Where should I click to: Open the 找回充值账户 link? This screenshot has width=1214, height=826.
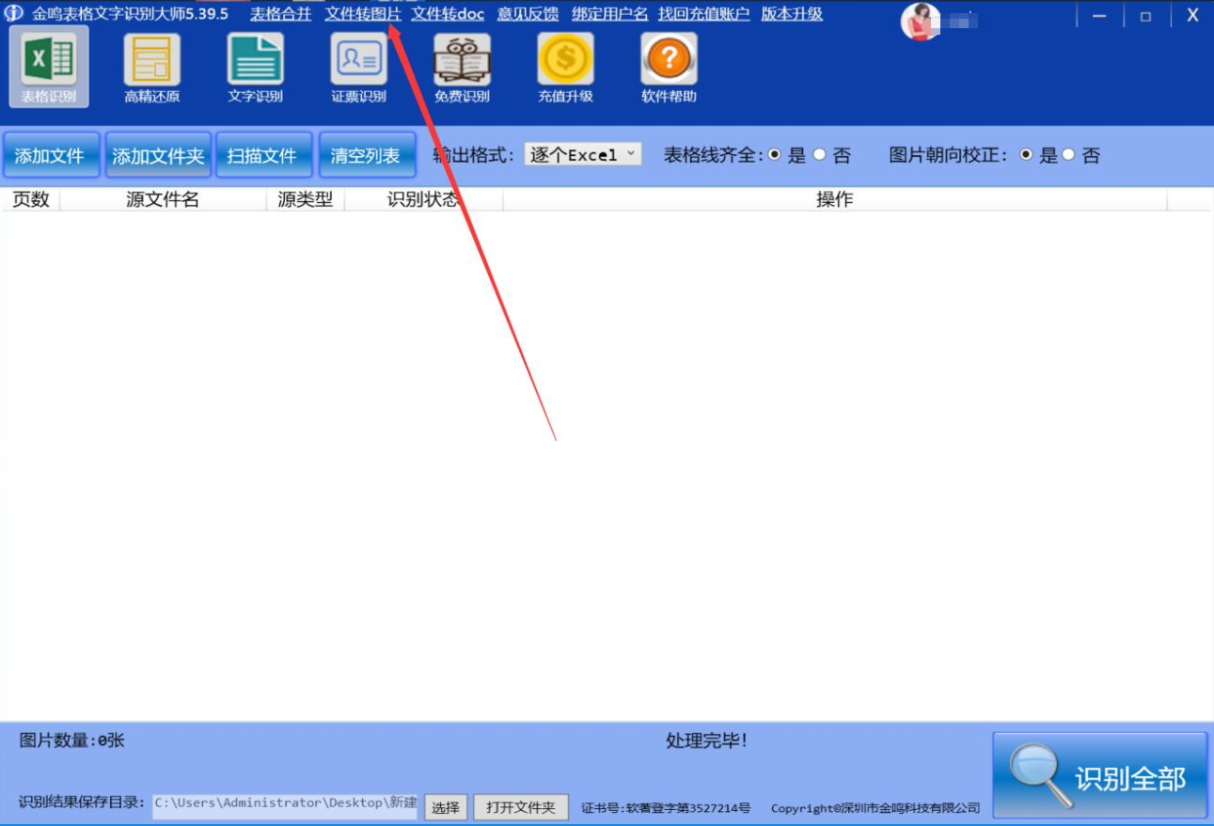pos(704,14)
